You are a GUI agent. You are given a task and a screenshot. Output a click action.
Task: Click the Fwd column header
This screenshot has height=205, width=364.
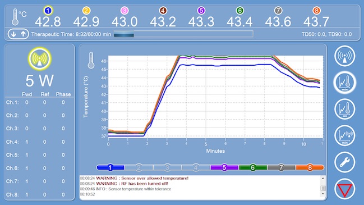pyautogui.click(x=27, y=94)
